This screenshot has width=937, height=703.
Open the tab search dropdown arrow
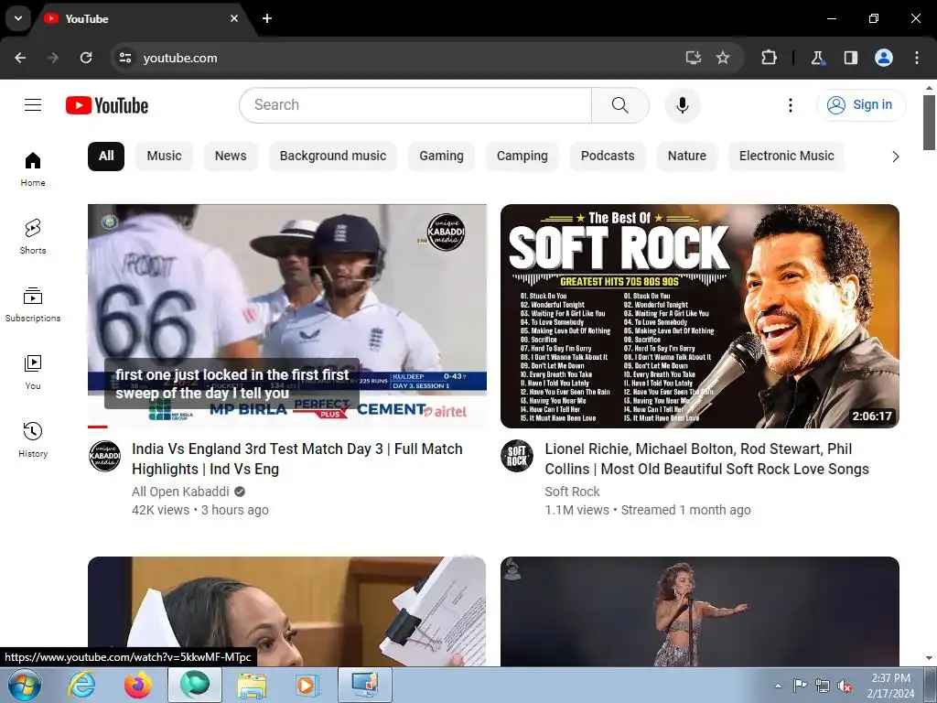coord(18,18)
